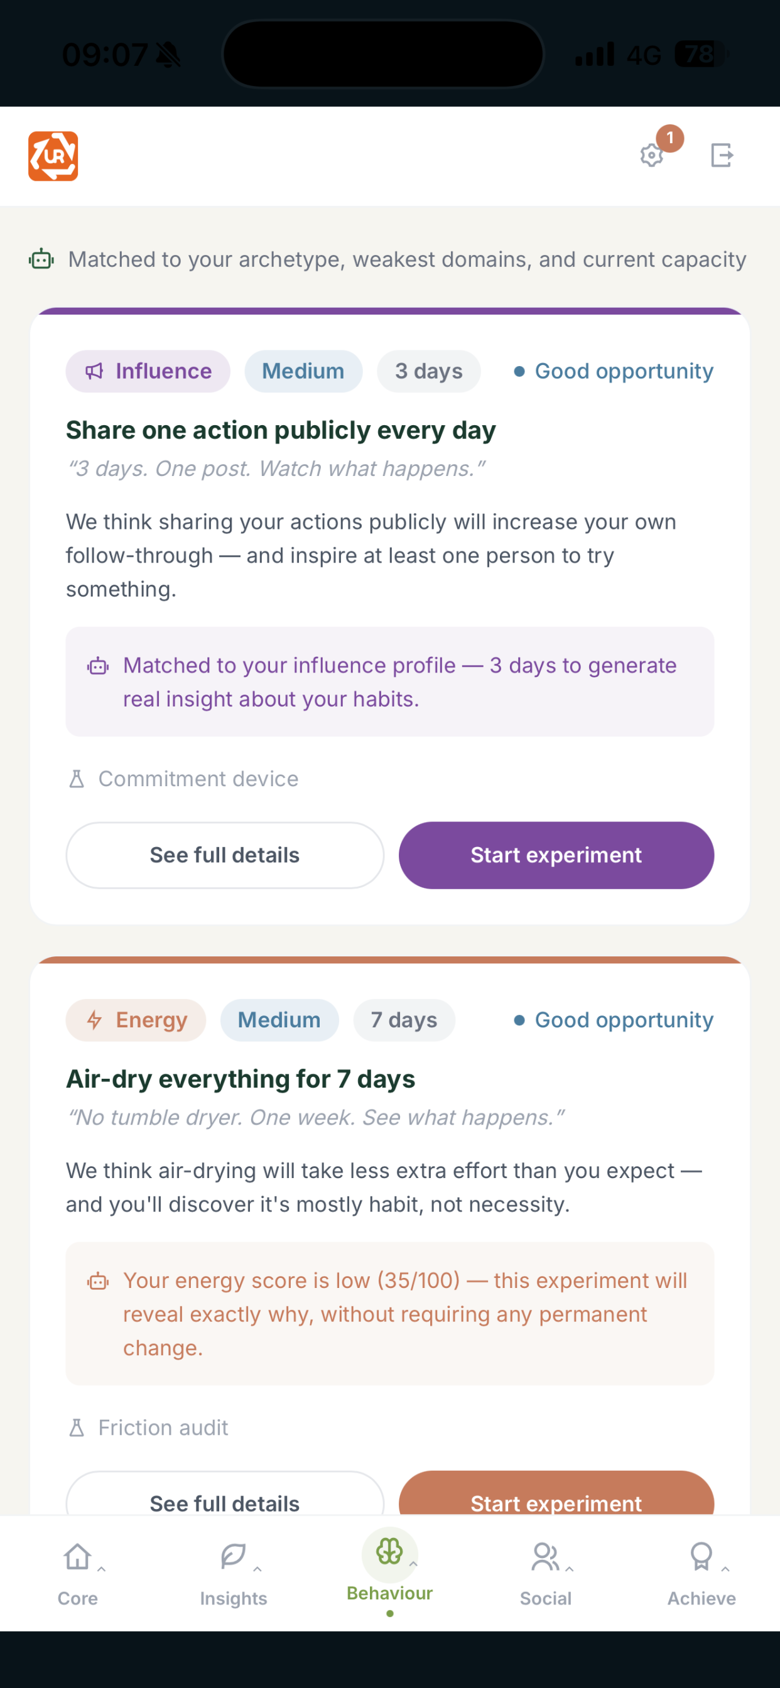Image resolution: width=780 pixels, height=1688 pixels.
Task: See full details for public sharing experiment
Action: (x=225, y=855)
